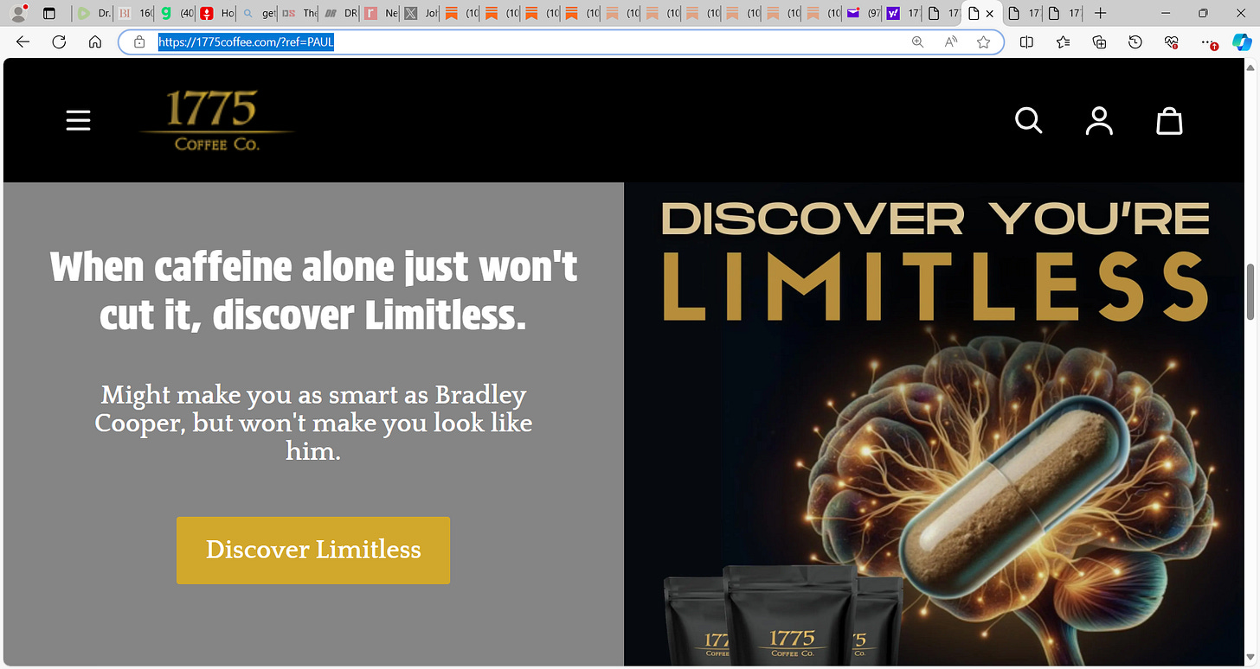Switch to the X 'Joh' tab
1260x669 pixels.
422,13
